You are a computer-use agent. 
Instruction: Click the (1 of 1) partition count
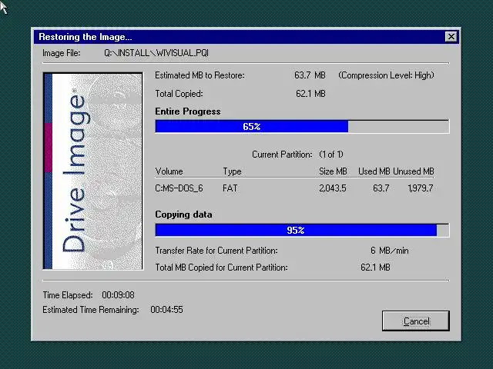pyautogui.click(x=331, y=155)
